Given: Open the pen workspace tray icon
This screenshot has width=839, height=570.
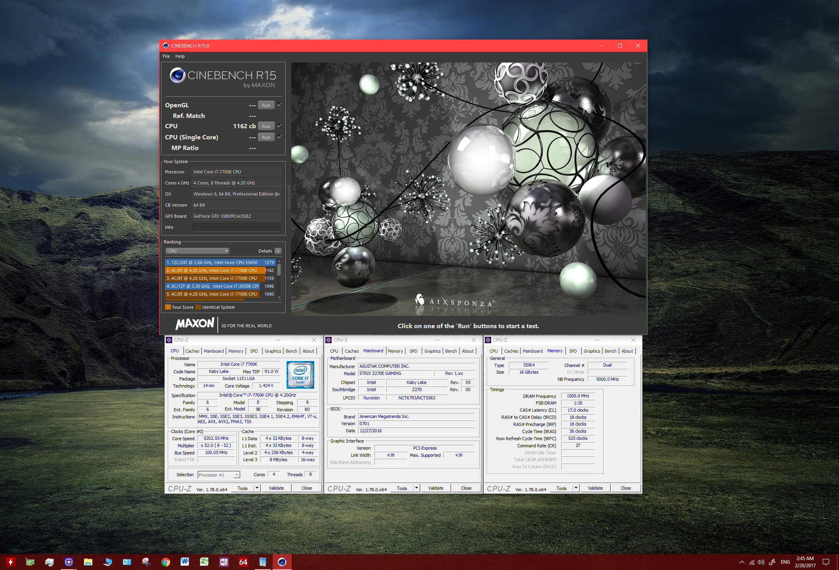Looking at the screenshot, I should (772, 562).
